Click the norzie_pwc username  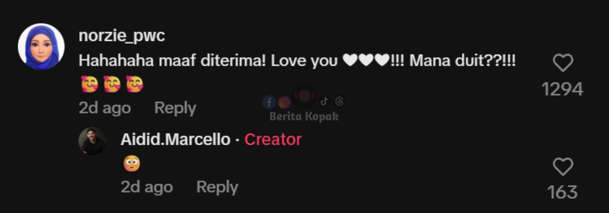pyautogui.click(x=122, y=36)
